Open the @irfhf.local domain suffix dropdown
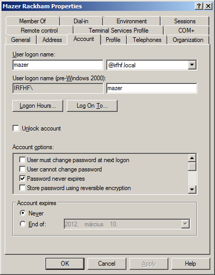The width and height of the screenshot is (215, 275). click(x=192, y=65)
